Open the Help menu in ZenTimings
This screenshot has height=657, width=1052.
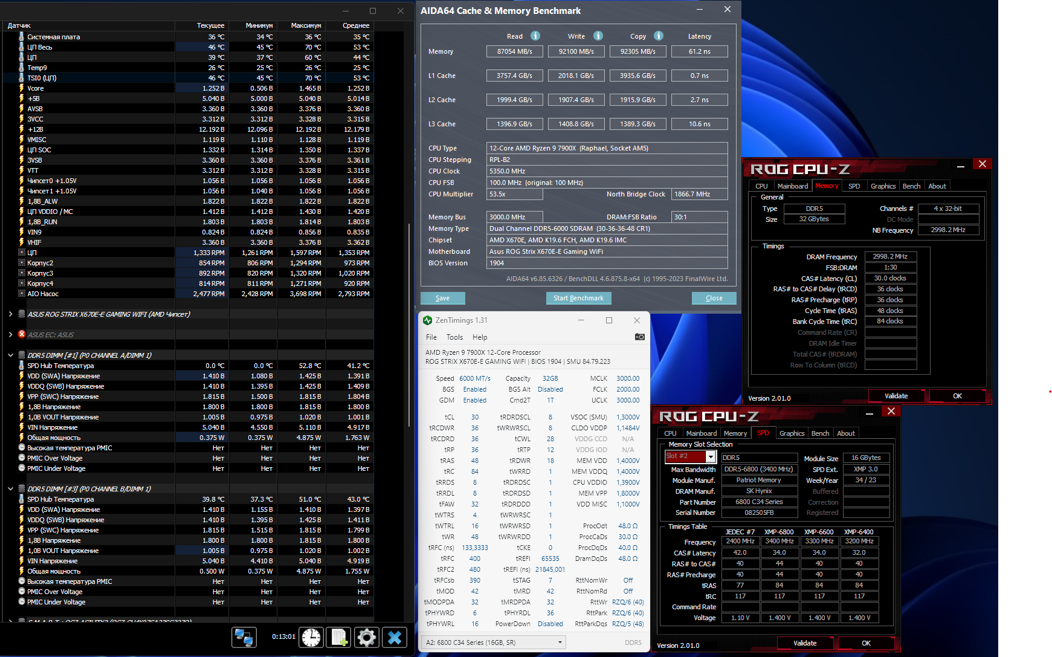tap(480, 337)
